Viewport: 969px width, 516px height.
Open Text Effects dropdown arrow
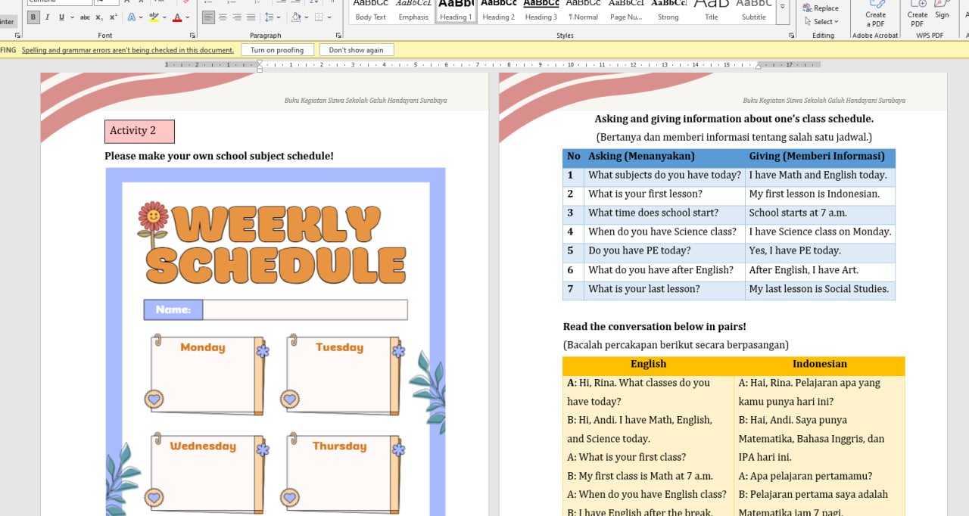[140, 17]
